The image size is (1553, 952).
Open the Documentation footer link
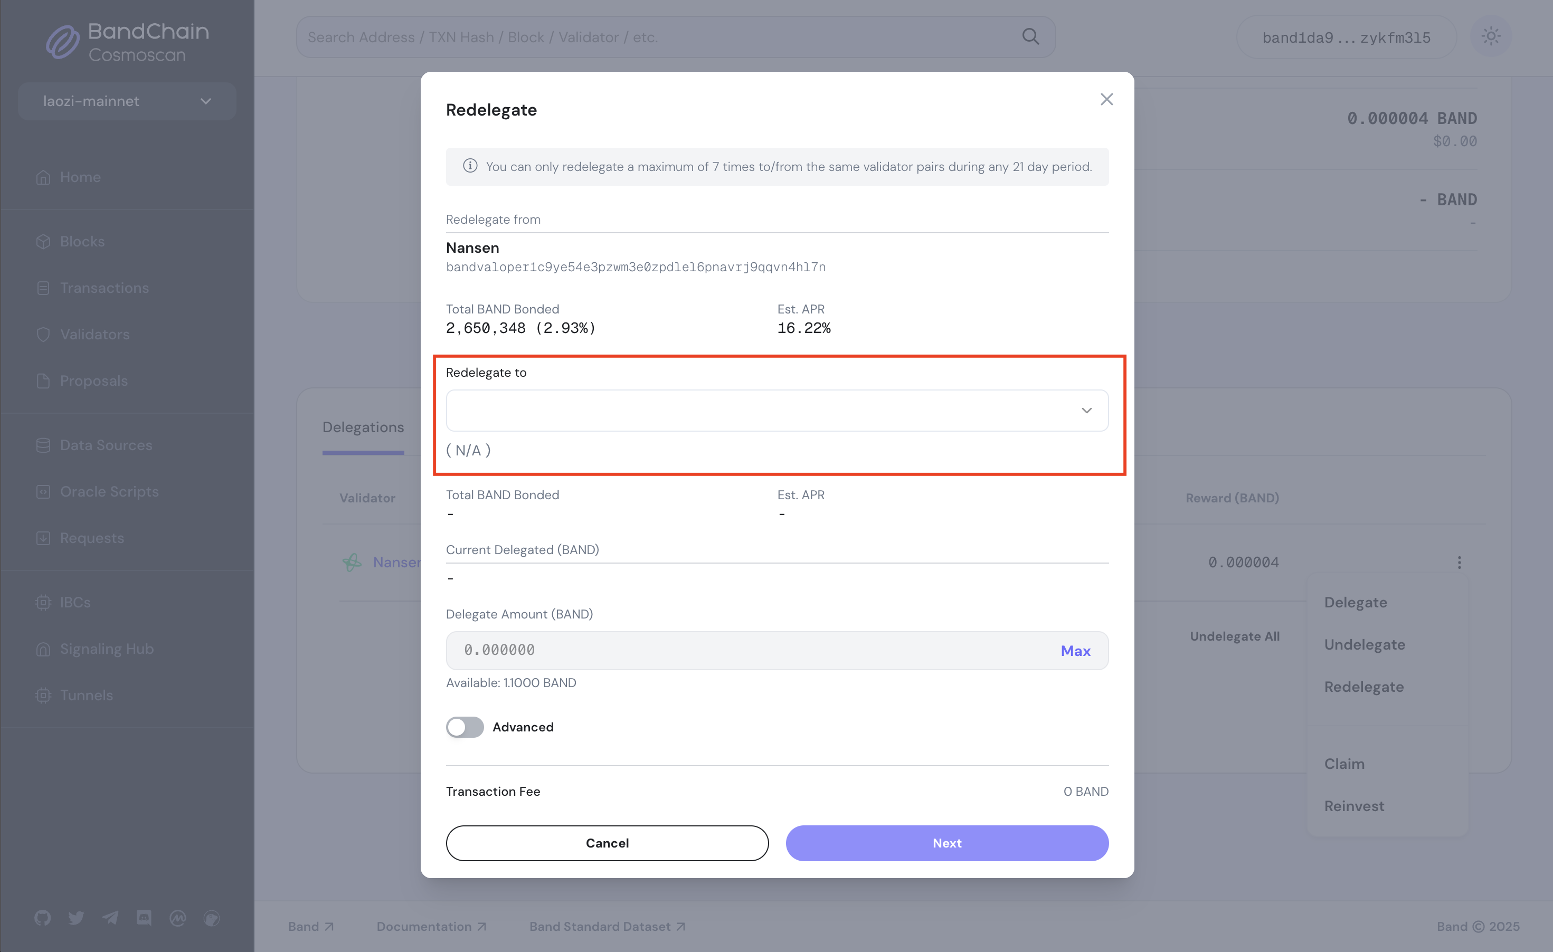tap(431, 926)
